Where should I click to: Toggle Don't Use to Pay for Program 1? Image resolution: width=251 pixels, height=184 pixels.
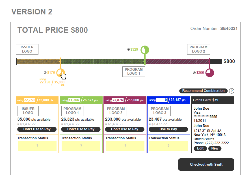tap(81, 129)
